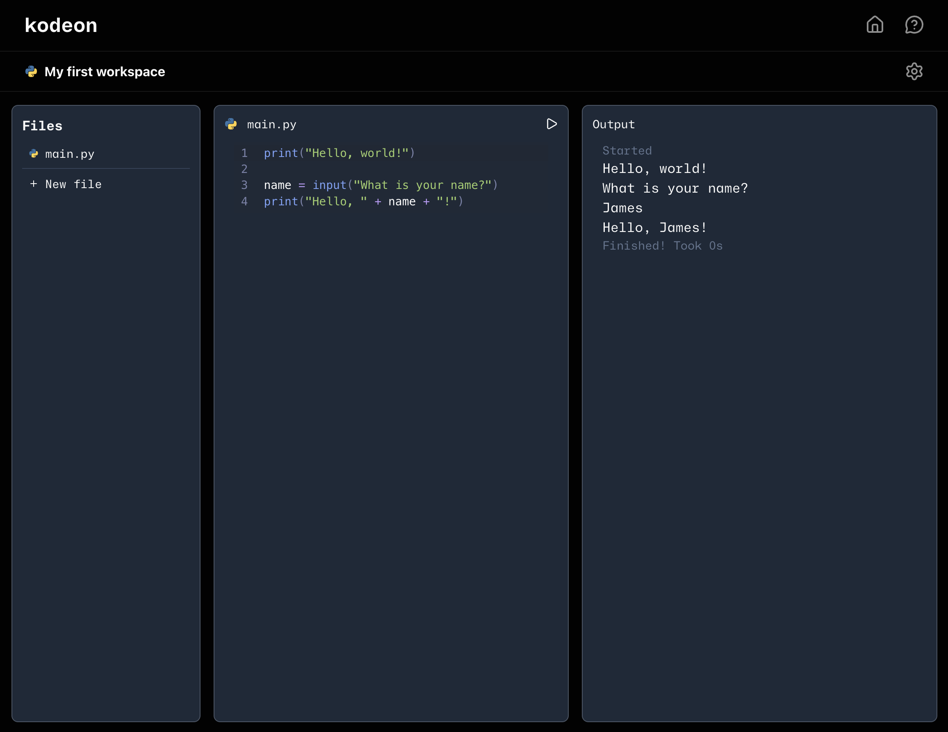The height and width of the screenshot is (732, 948).
Task: Click the Python icon next to My first workspace
Action: tap(31, 71)
